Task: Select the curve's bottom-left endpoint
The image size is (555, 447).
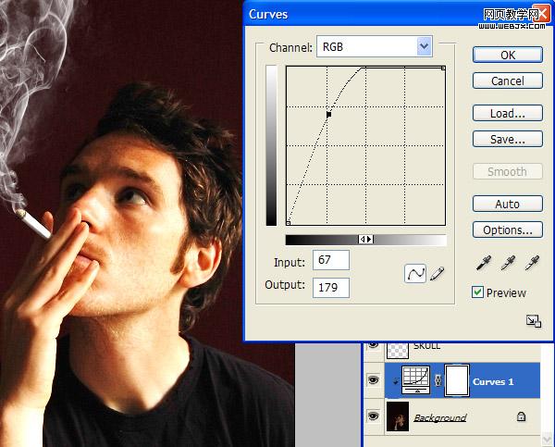Action: pos(288,223)
